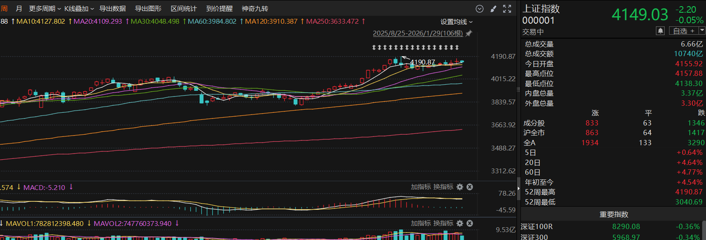Open MACD indicator settings gear
The height and width of the screenshot is (240, 706).
pos(460,187)
